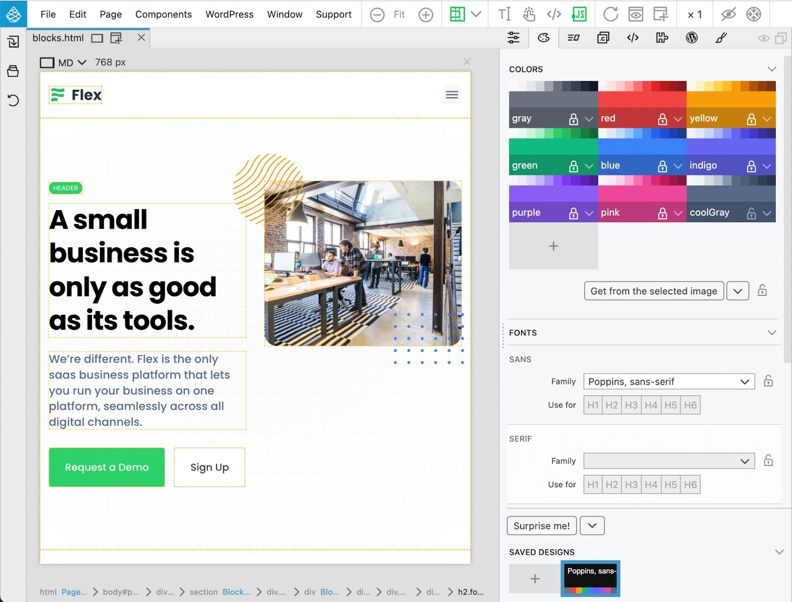792x602 pixels.
Task: Open the element properties sliders tab
Action: click(514, 38)
